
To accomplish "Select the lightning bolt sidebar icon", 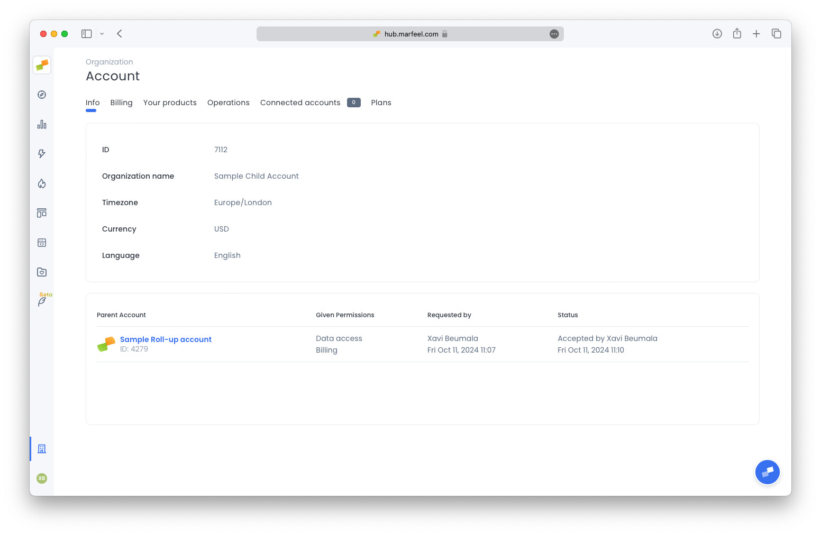I will 42,154.
